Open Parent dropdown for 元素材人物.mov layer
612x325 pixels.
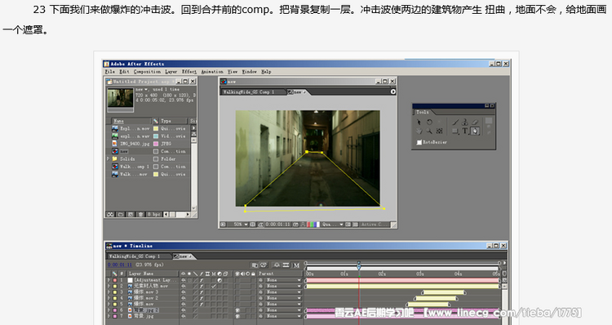point(283,286)
